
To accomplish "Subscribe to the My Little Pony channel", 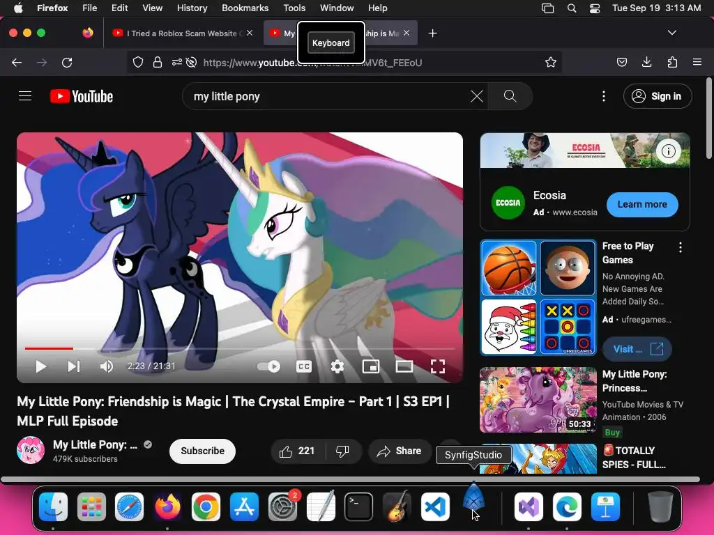I will pos(203,451).
